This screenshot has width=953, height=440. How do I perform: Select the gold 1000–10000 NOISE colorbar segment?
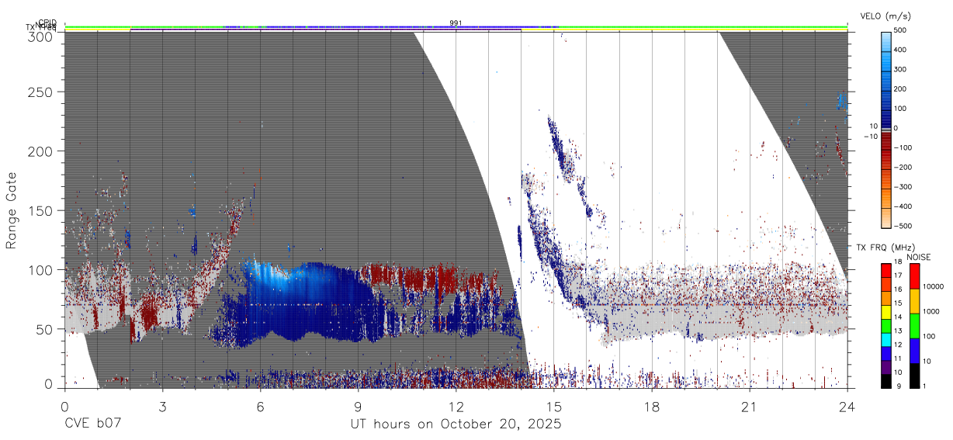(914, 300)
